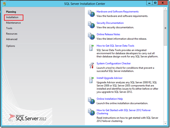Open the Planning section

(11, 12)
